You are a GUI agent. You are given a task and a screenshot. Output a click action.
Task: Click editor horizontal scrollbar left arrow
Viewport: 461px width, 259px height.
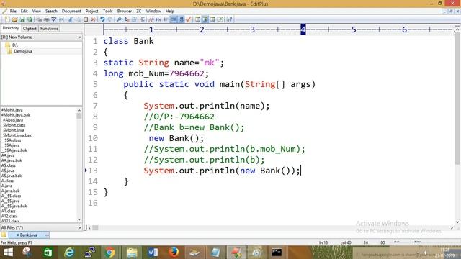click(89, 227)
